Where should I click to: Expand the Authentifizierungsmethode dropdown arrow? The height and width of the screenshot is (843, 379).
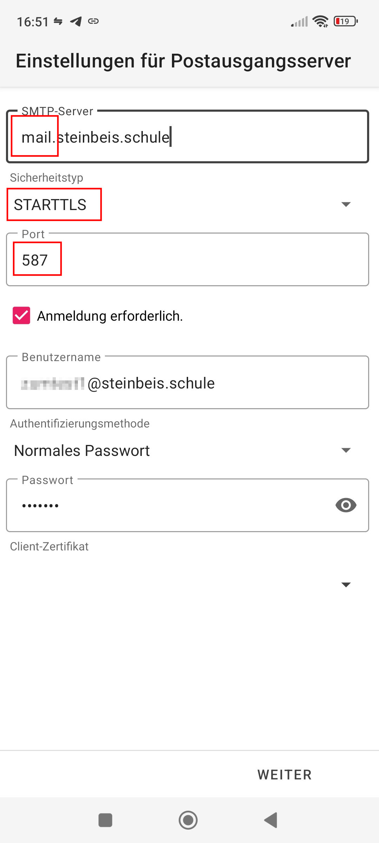tap(346, 450)
